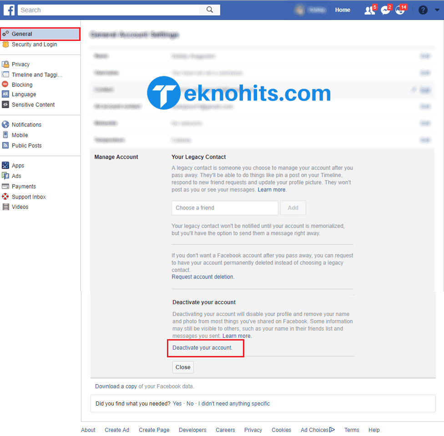Screen dimensions: 444x436
Task: Click the Mobile phone icon
Action: pos(5,135)
